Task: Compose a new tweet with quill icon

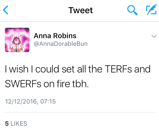Action: coord(151,10)
